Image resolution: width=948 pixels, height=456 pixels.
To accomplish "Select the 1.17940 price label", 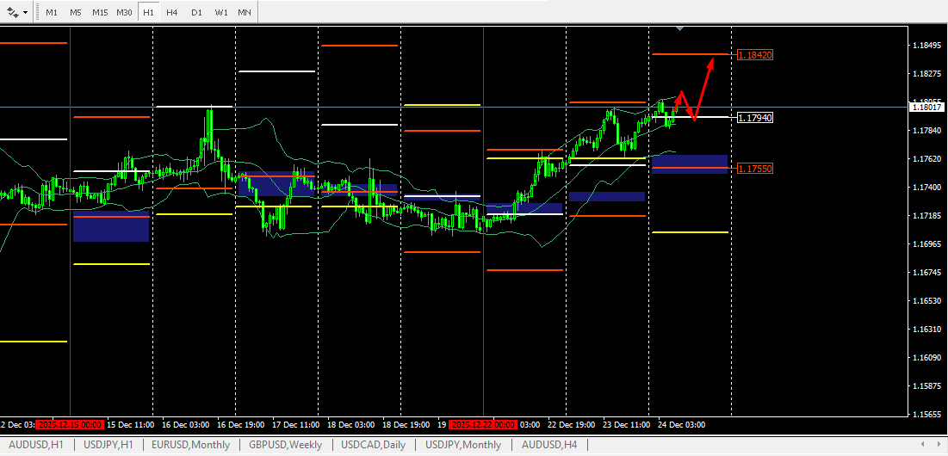I will pos(755,117).
